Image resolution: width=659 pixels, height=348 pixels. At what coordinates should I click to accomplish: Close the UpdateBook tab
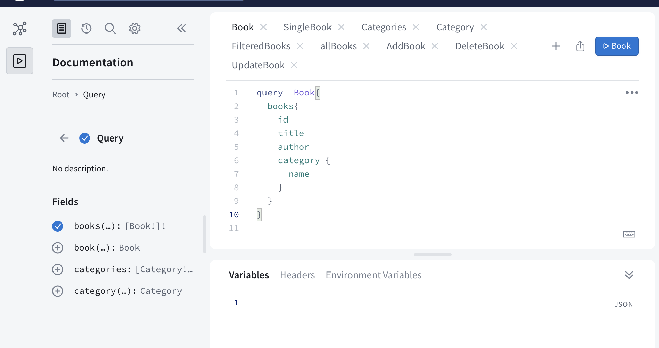click(x=294, y=65)
